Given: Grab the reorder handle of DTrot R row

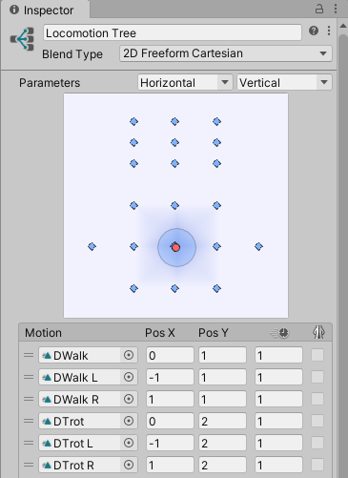Looking at the screenshot, I should [29, 465].
